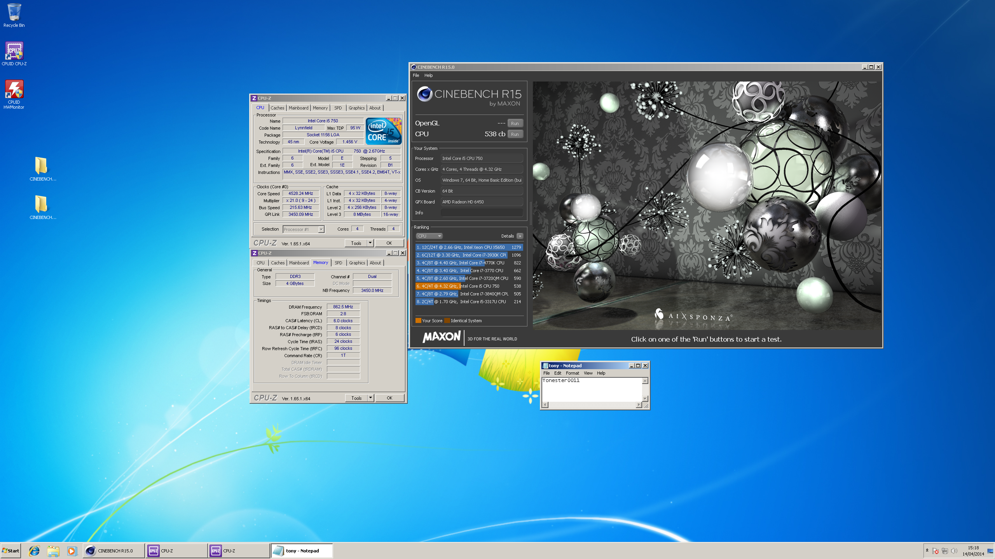This screenshot has width=995, height=559.
Task: Select ranking entry Intel Xeon CPU X5650
Action: click(x=469, y=247)
